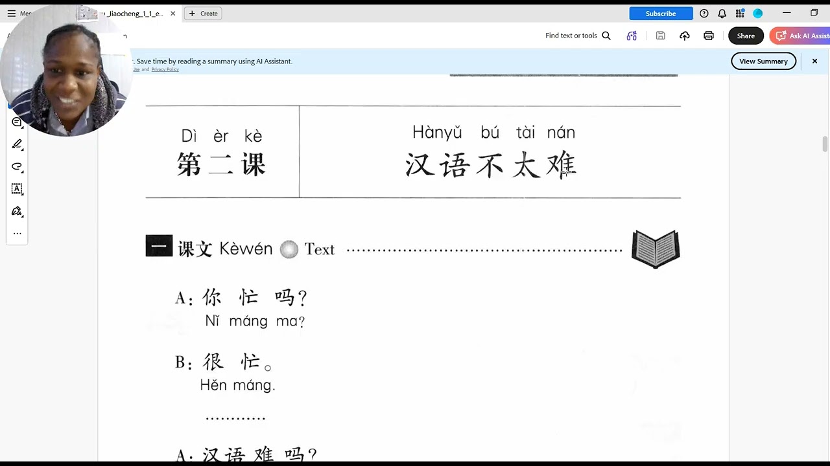Click the section heading 课文 Kèwén
The width and height of the screenshot is (830, 466).
click(x=225, y=249)
